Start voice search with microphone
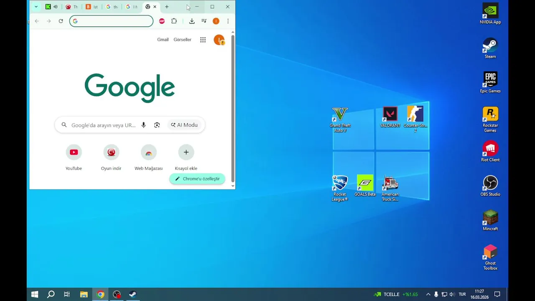 click(x=143, y=125)
